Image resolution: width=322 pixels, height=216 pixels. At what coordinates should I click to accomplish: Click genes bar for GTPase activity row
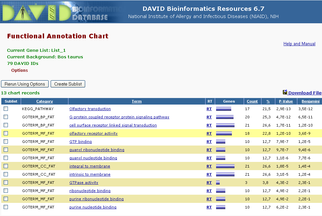click(218, 183)
